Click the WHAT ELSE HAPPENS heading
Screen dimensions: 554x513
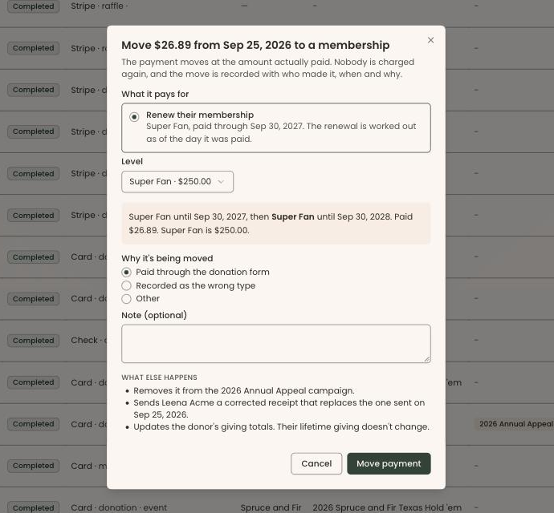(x=159, y=378)
